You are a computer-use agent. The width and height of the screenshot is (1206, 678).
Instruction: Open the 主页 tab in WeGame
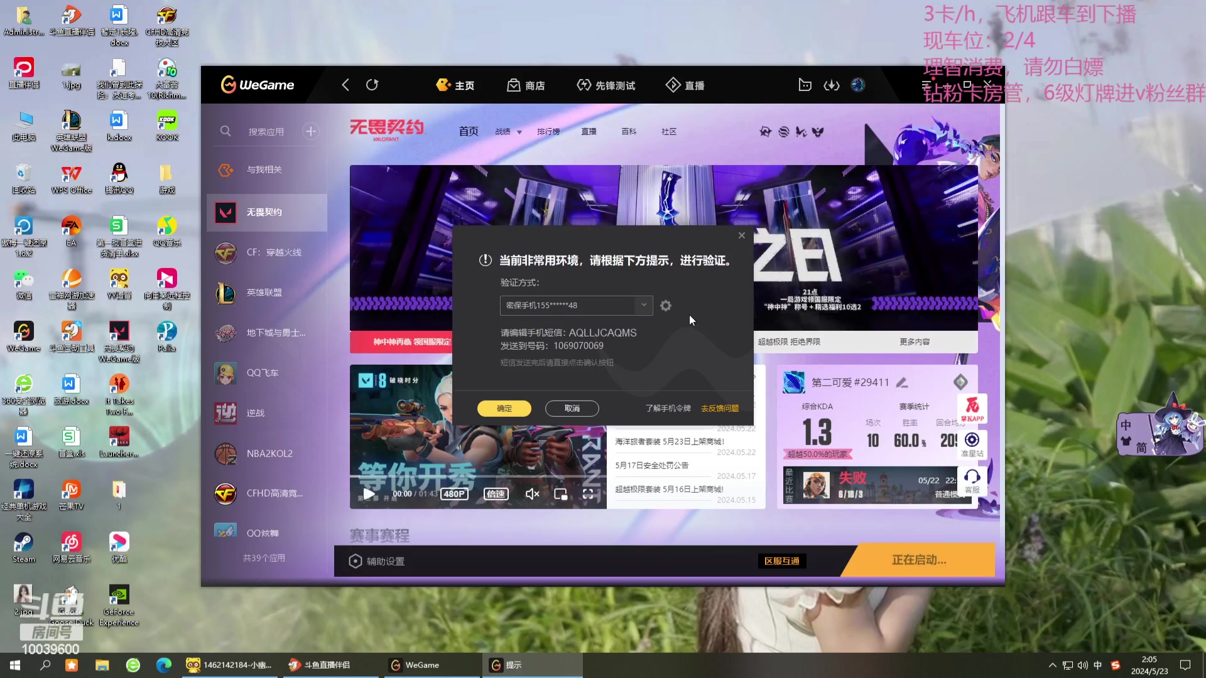(x=455, y=85)
